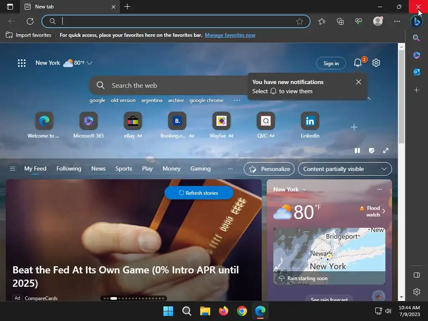This screenshot has height=321, width=428.
Task: Open the edit background icon
Action: pos(372,150)
